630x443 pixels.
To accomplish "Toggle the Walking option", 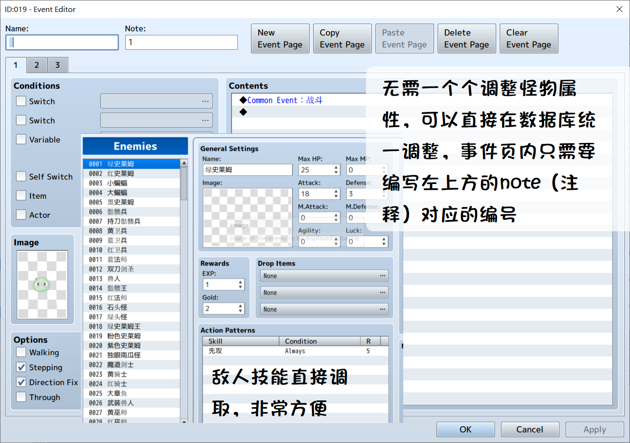I will (x=21, y=352).
